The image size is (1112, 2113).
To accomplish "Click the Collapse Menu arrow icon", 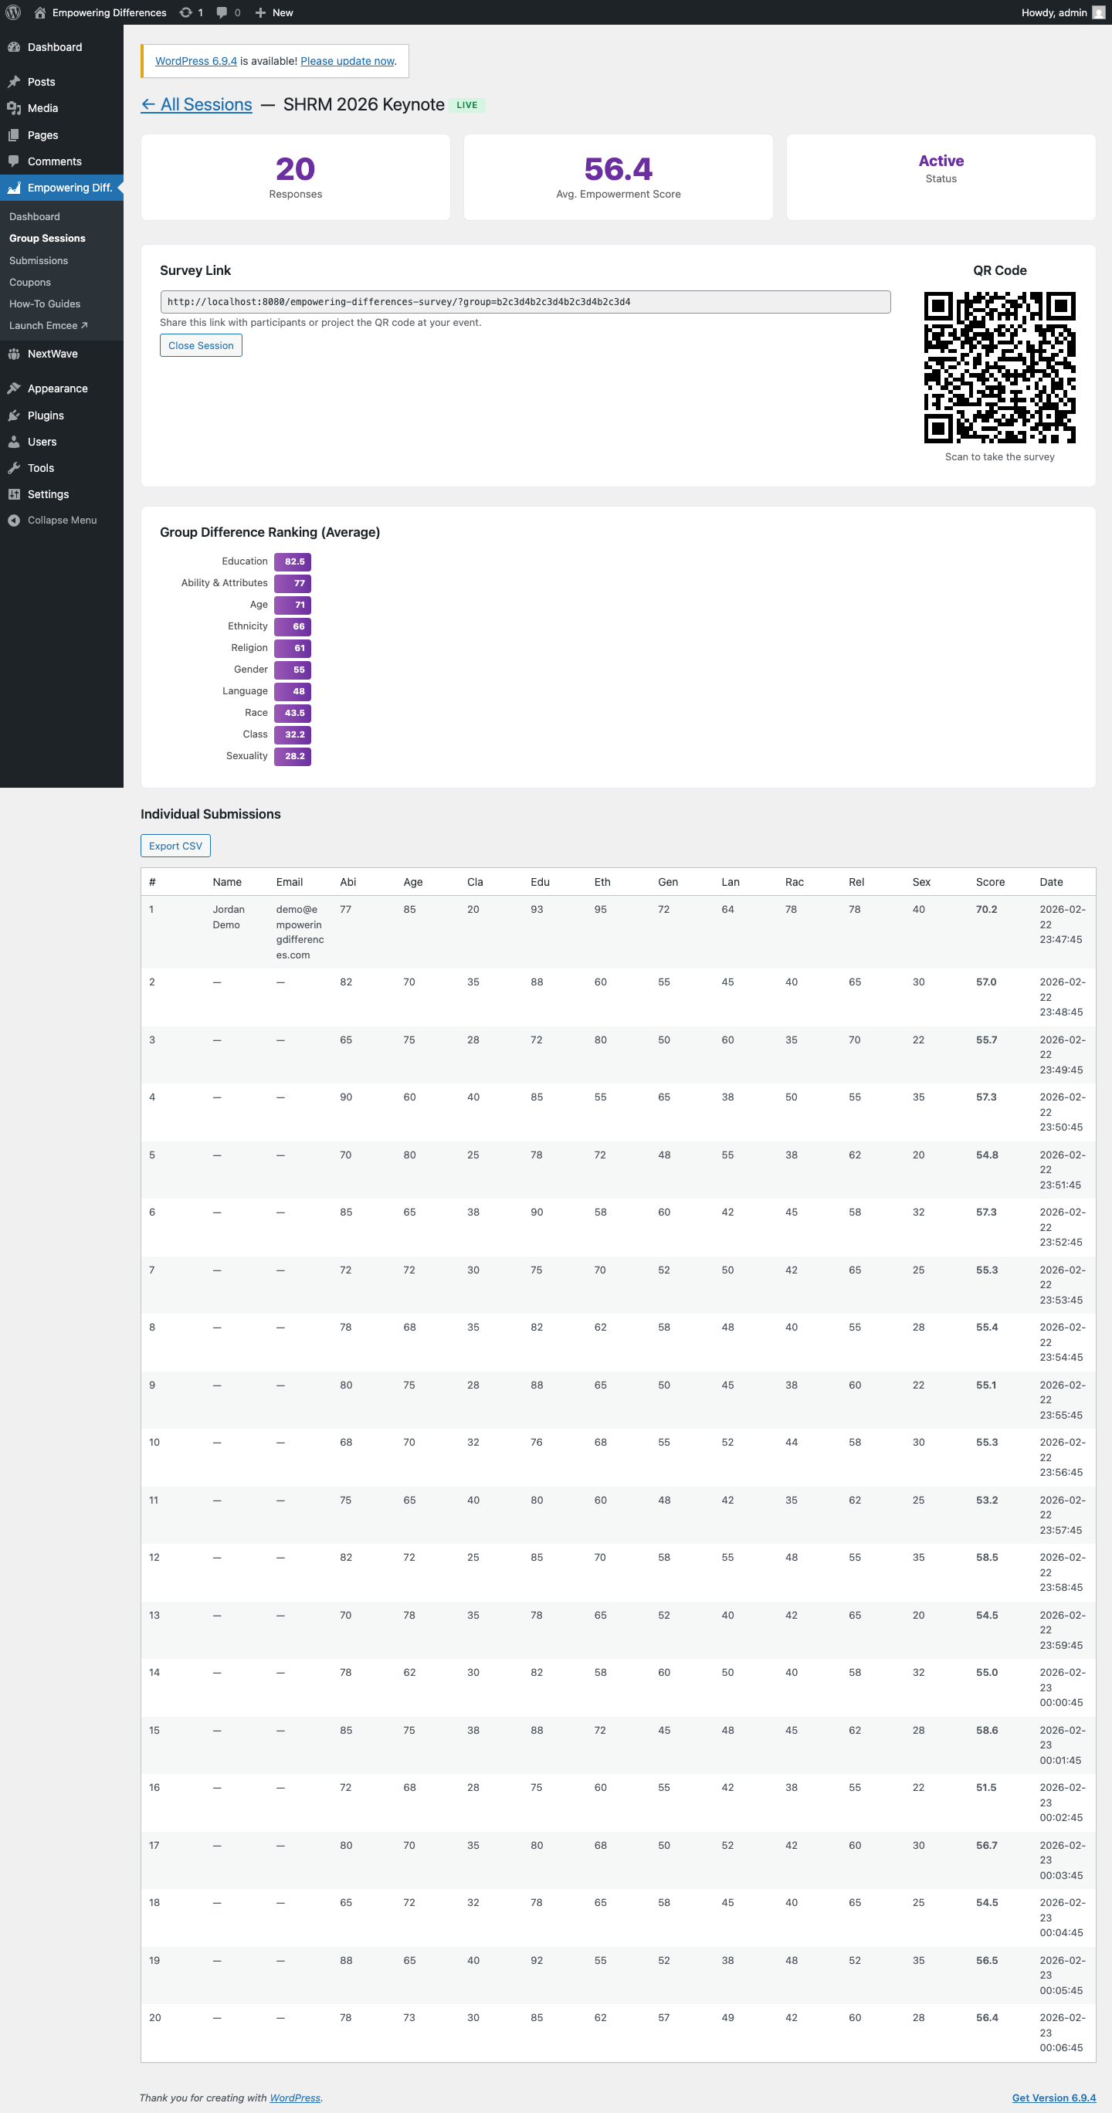I will click(14, 521).
